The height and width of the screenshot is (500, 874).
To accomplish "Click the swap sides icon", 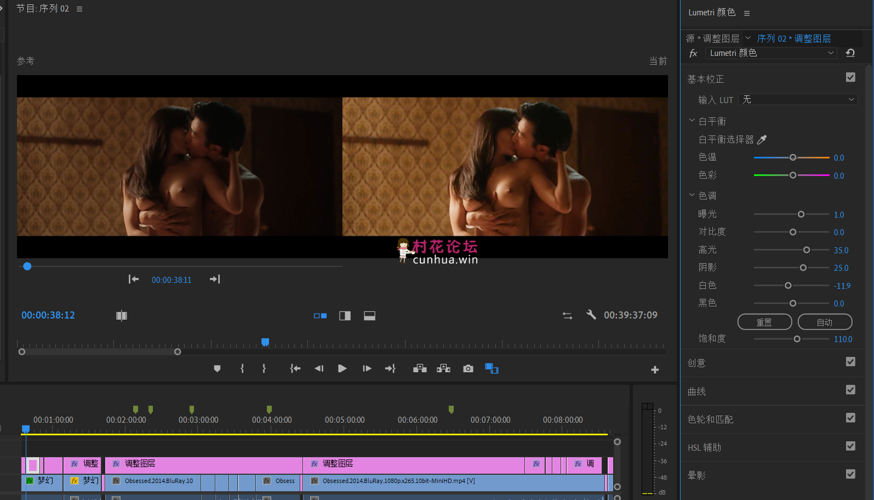I will [567, 316].
